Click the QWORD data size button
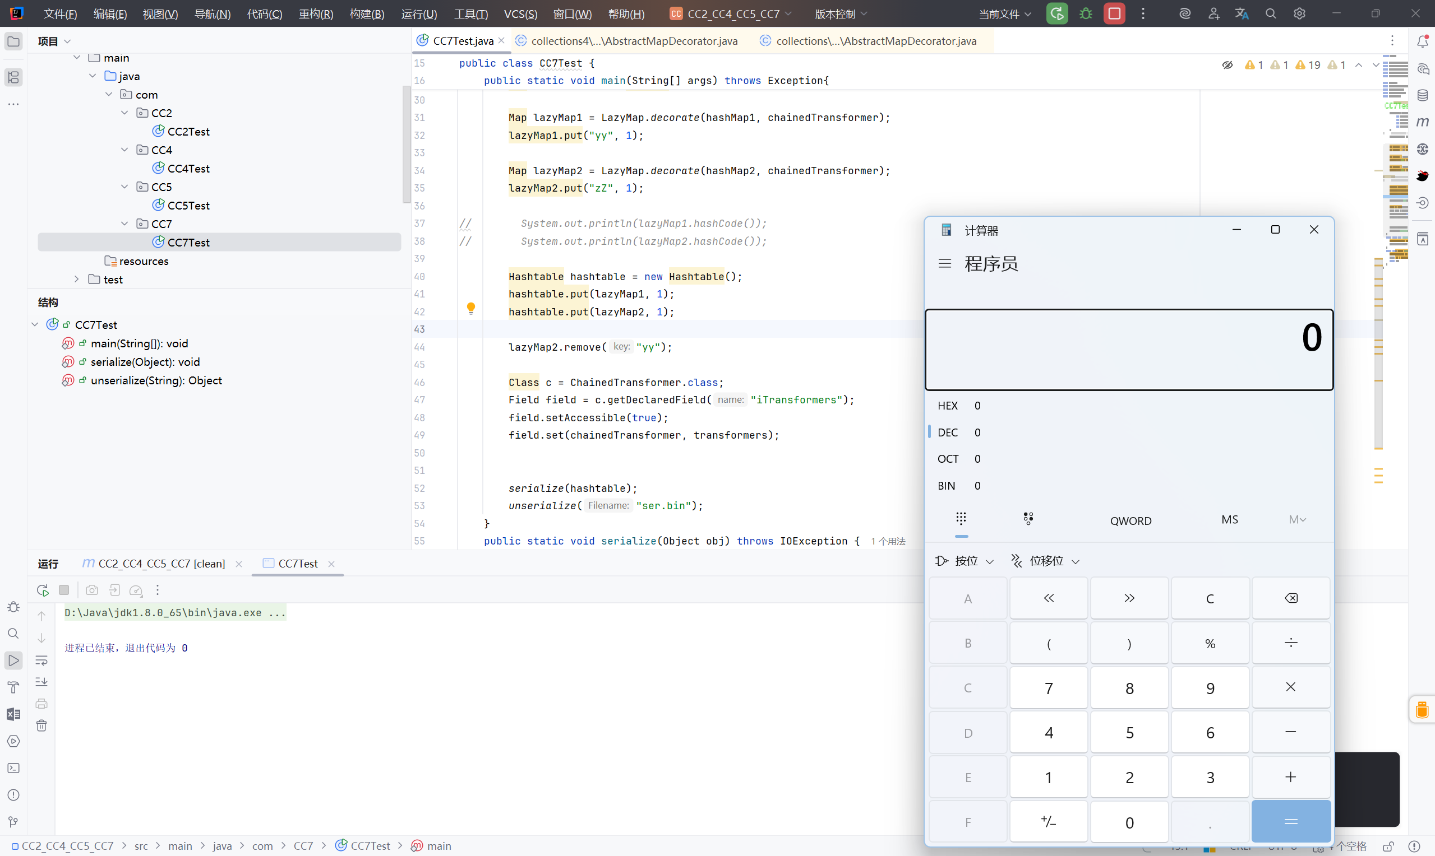 pyautogui.click(x=1130, y=520)
